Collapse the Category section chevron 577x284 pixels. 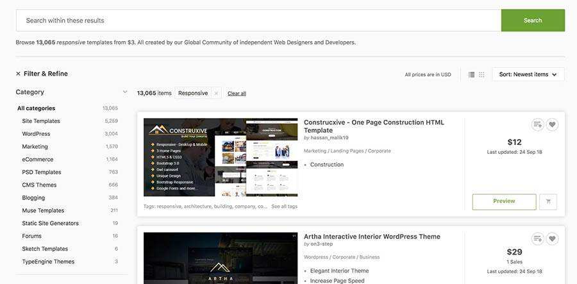click(125, 92)
